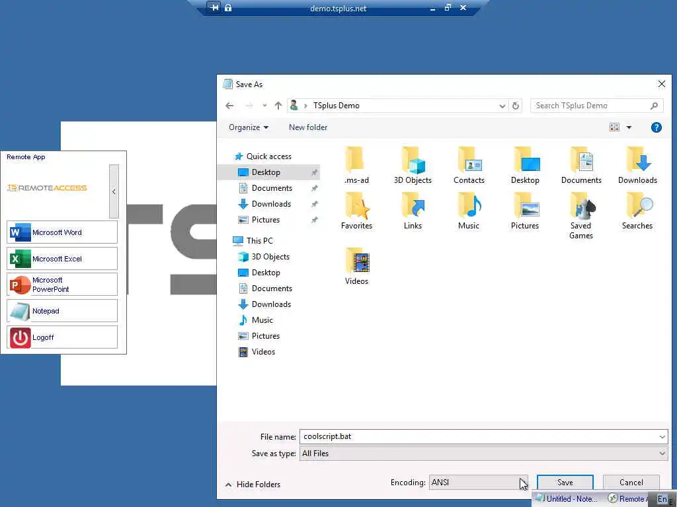Viewport: 677px width, 507px height.
Task: Go back with the back arrow
Action: coord(229,106)
